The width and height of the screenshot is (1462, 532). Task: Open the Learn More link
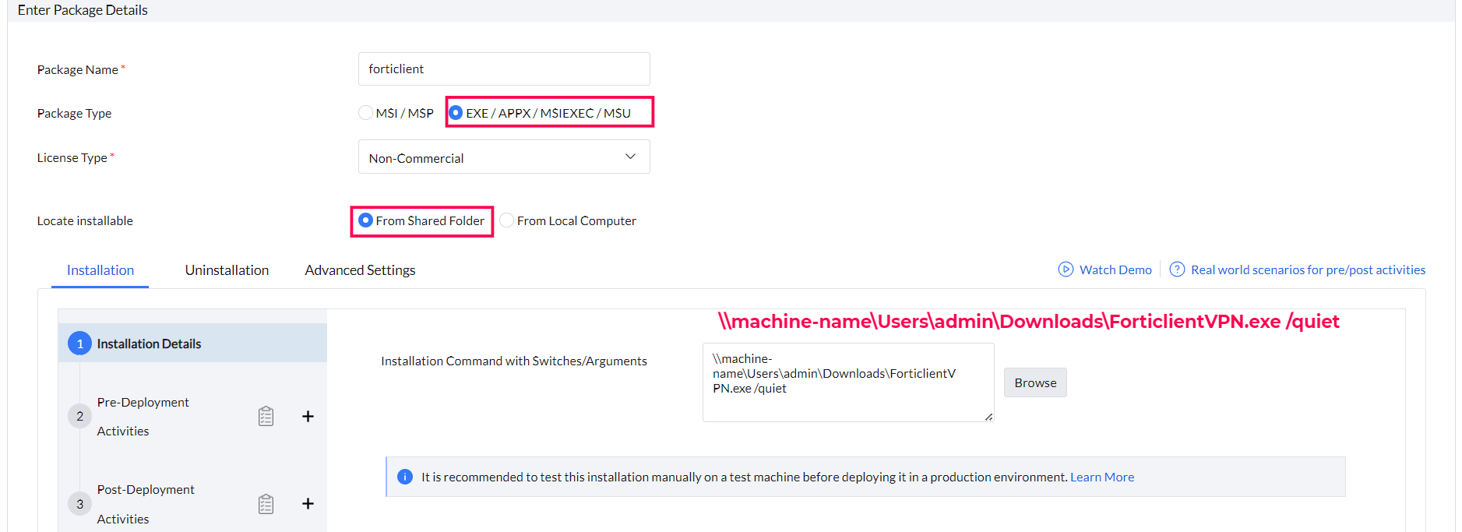1101,477
